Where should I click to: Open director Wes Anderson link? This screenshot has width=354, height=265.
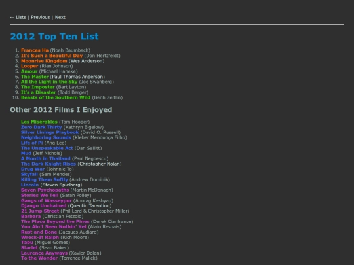pyautogui.click(x=87, y=61)
